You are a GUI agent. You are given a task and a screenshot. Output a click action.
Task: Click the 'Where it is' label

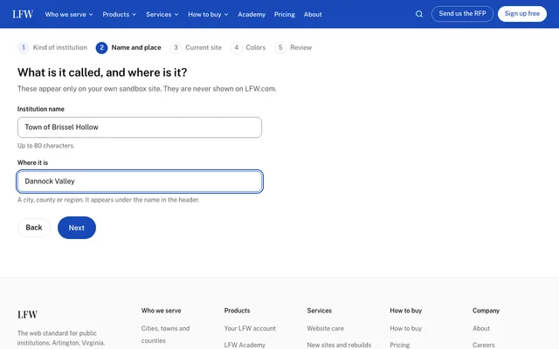(32, 162)
